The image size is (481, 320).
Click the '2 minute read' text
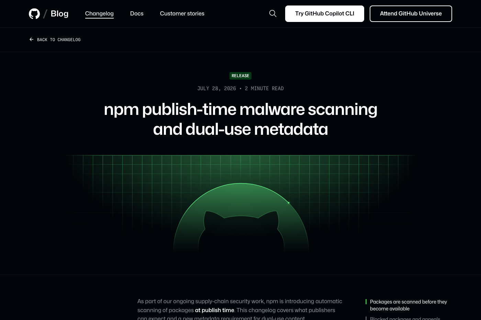264,88
